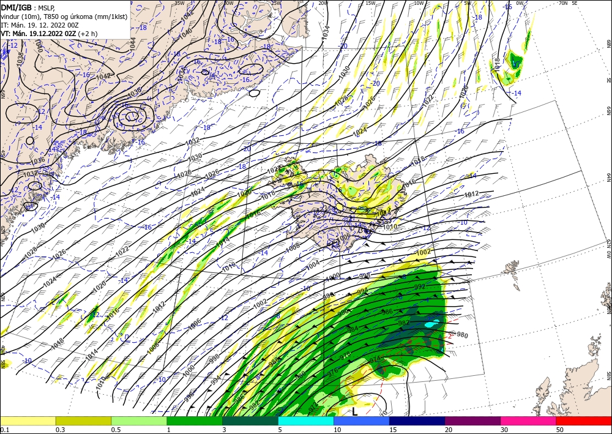Screen dimensions: 612x434
Task: Click the '0.5' legend value label
Action: point(116,430)
